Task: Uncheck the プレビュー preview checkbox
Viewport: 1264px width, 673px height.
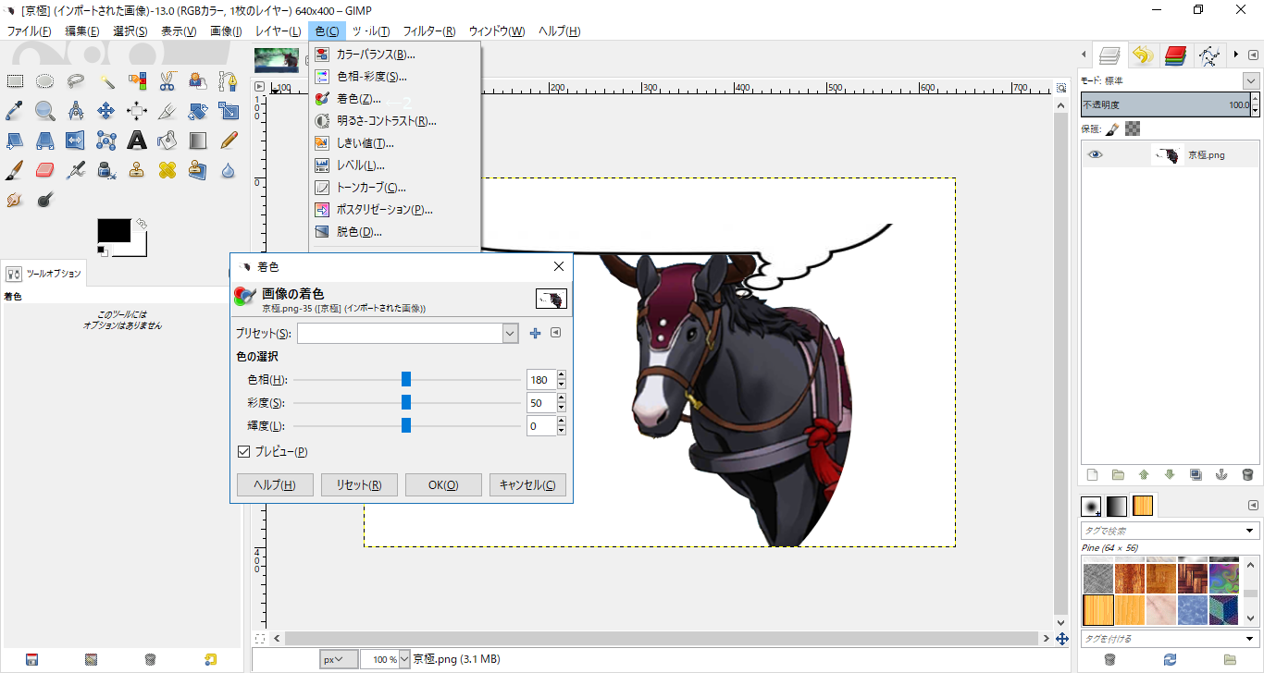Action: [244, 452]
